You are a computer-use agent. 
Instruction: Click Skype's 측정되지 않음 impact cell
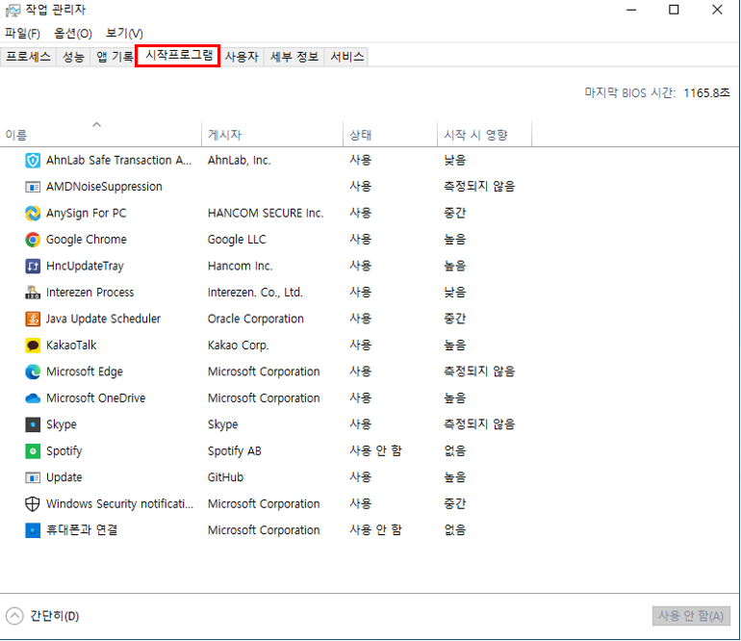click(478, 424)
